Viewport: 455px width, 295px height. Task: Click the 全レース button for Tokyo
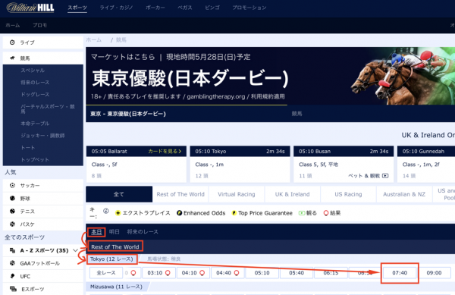(106, 273)
